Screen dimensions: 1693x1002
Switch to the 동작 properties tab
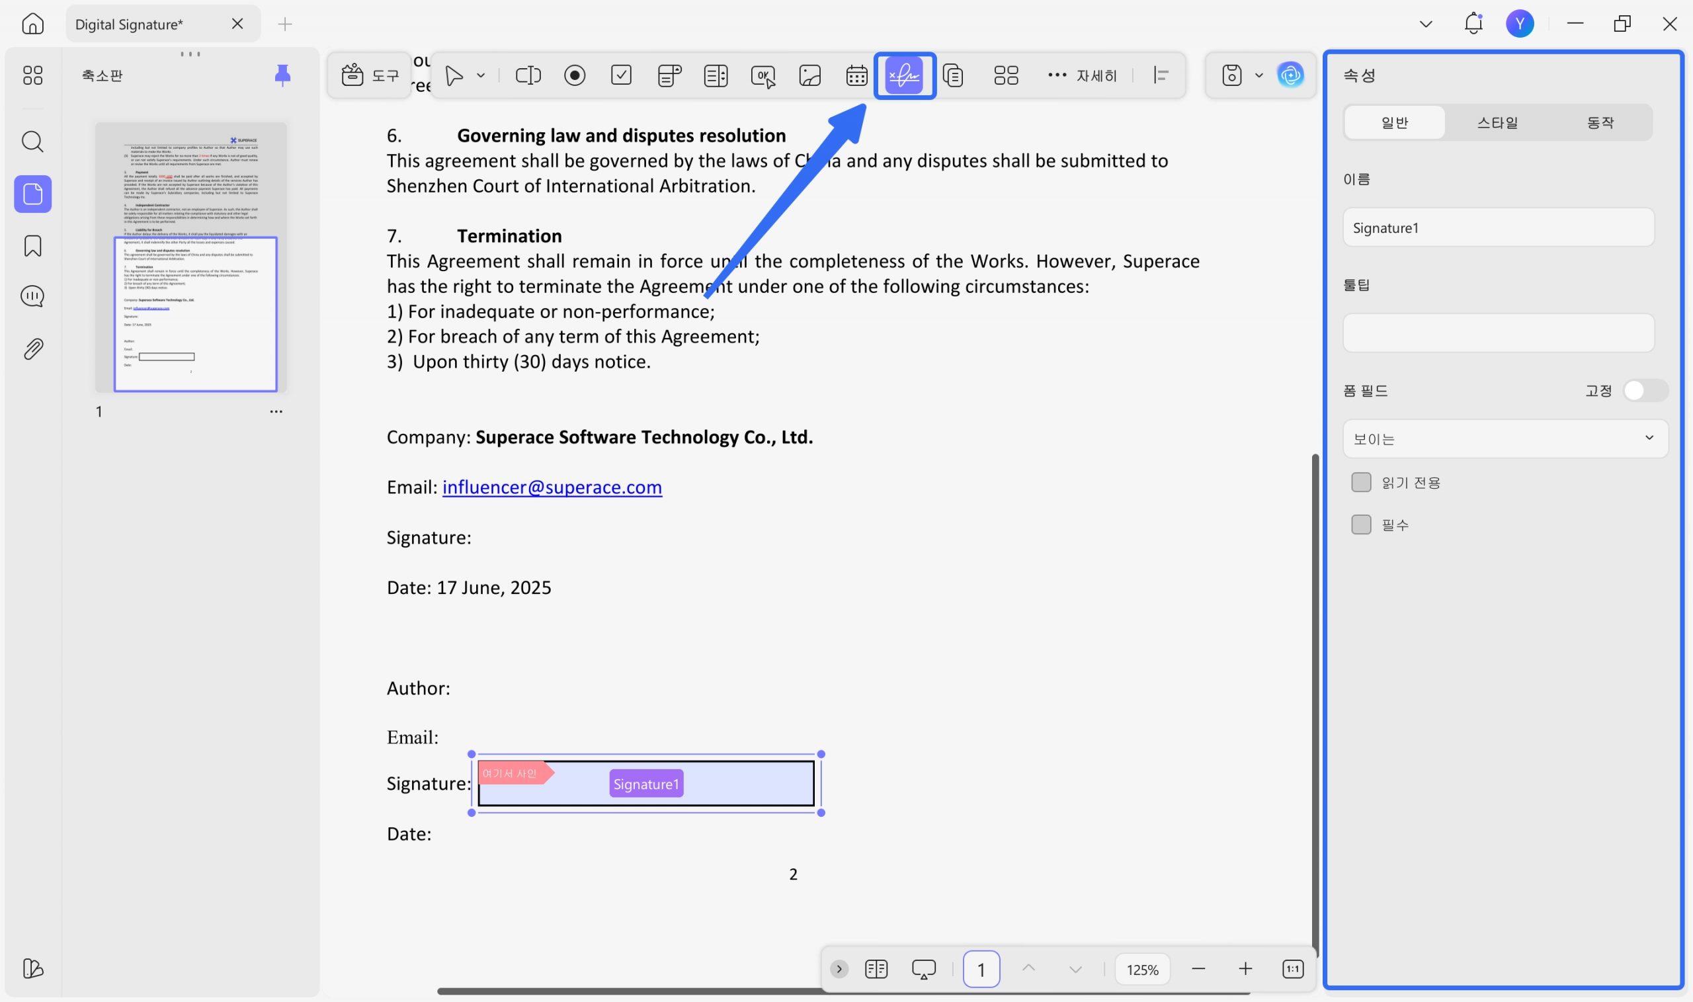coord(1600,122)
